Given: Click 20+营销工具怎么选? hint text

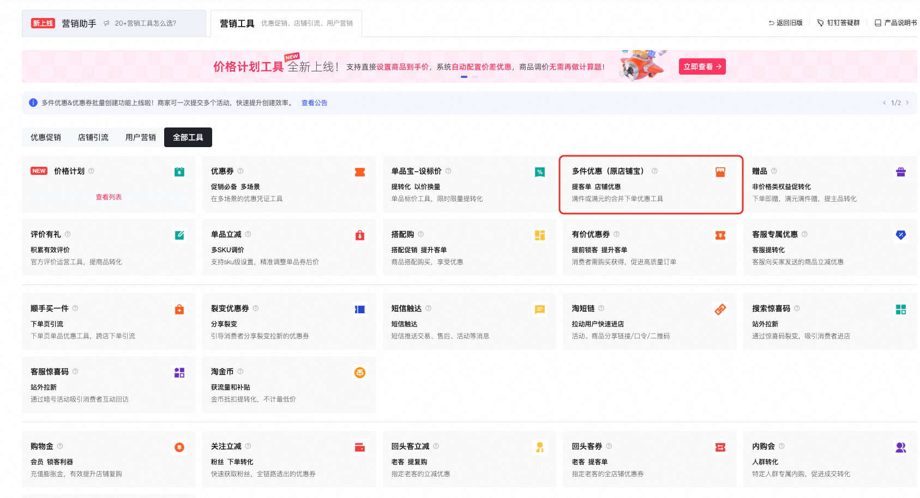Looking at the screenshot, I should pyautogui.click(x=145, y=23).
